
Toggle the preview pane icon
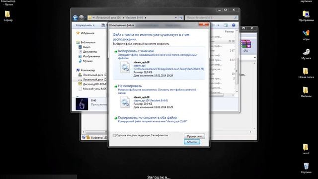(x=226, y=25)
